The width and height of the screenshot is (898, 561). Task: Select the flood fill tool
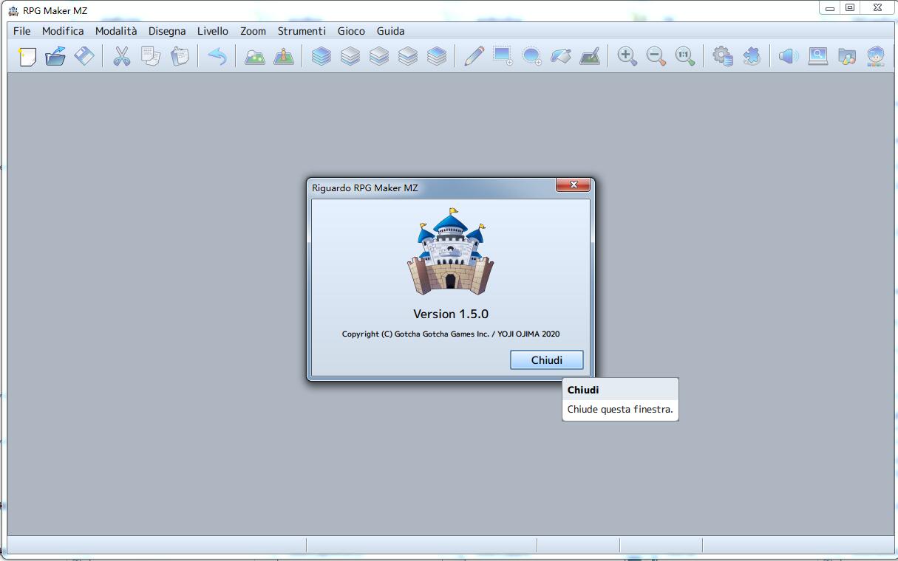point(560,56)
